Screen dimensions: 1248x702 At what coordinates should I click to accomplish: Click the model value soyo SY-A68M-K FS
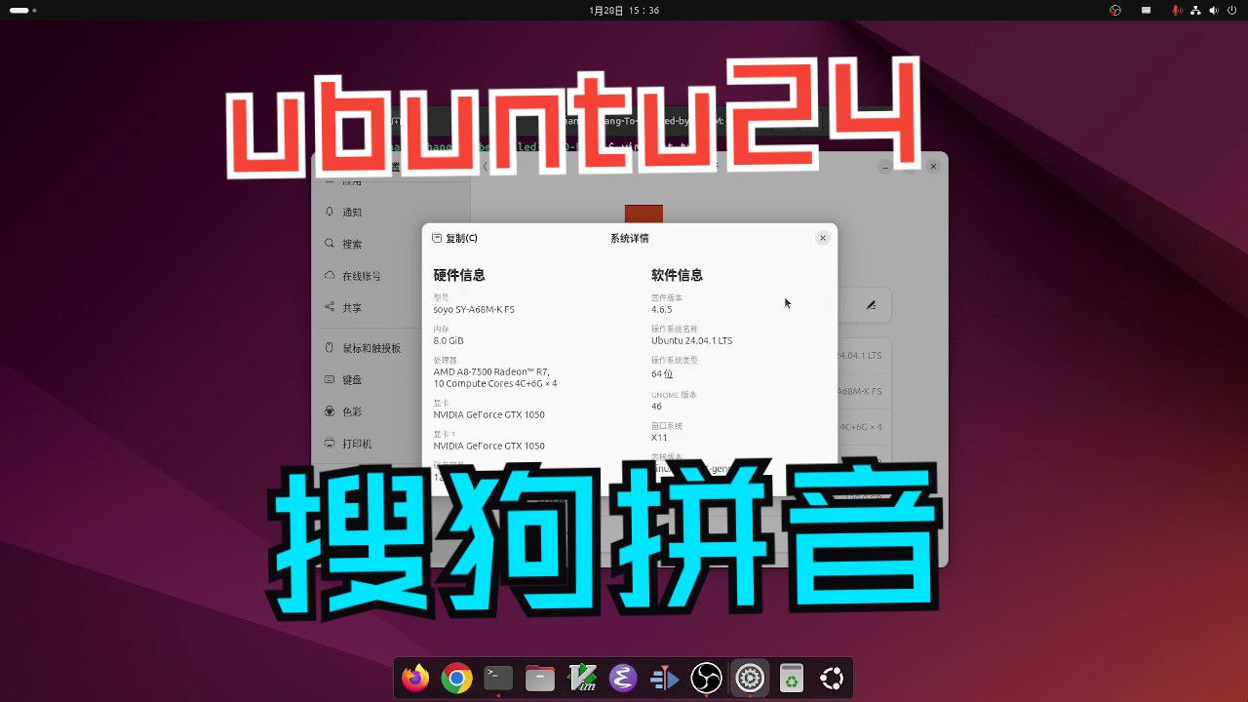474,309
